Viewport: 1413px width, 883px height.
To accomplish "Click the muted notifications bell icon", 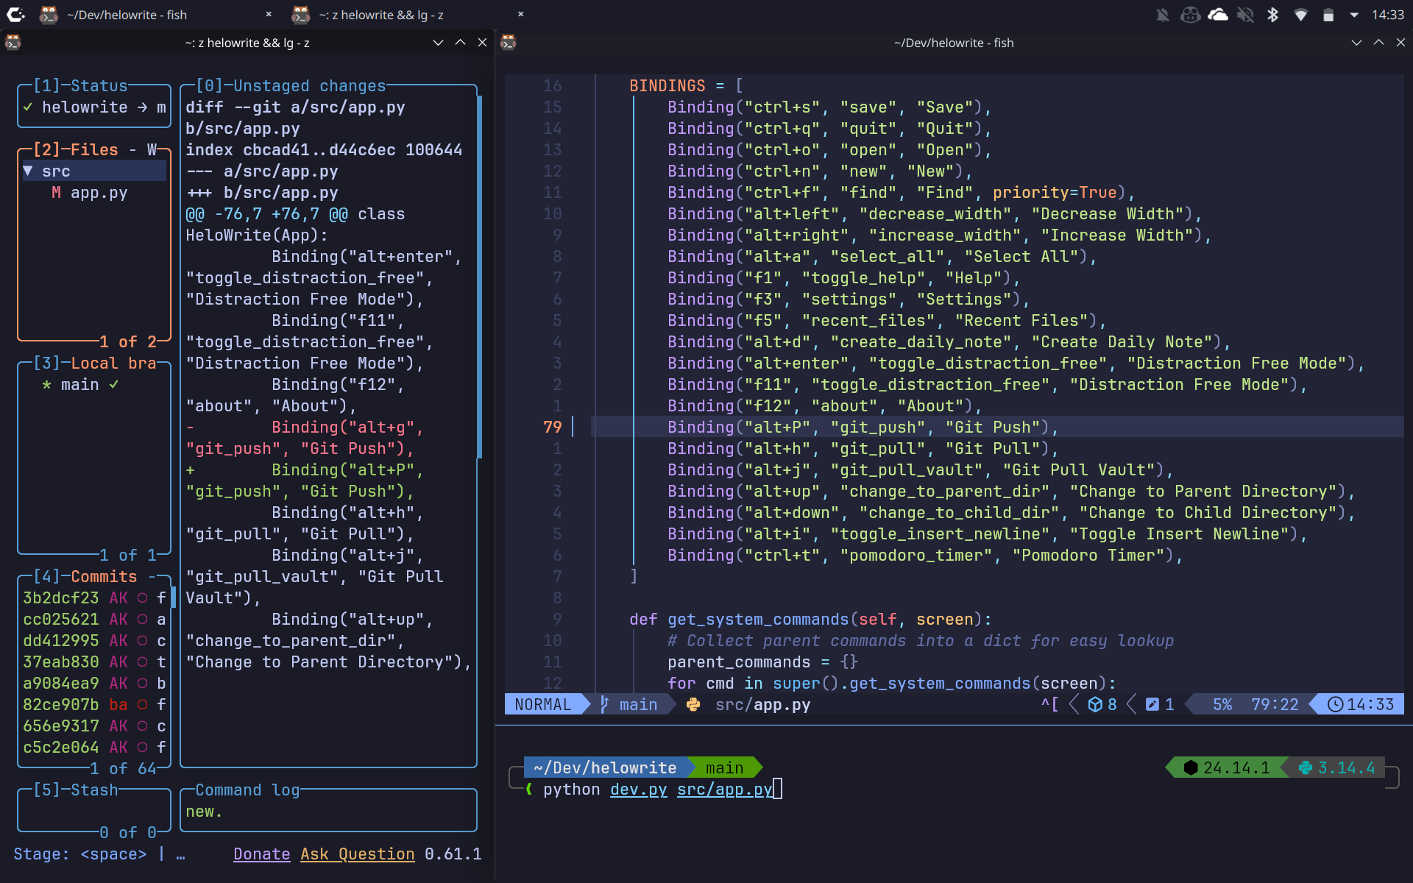I will tap(1163, 15).
